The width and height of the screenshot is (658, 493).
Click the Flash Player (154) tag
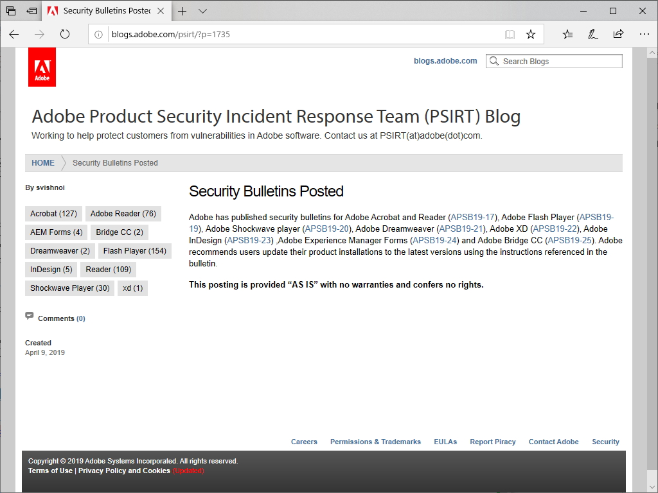click(x=135, y=251)
